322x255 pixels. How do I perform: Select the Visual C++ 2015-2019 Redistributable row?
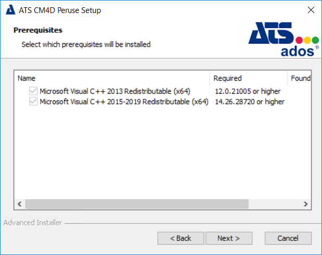click(124, 102)
